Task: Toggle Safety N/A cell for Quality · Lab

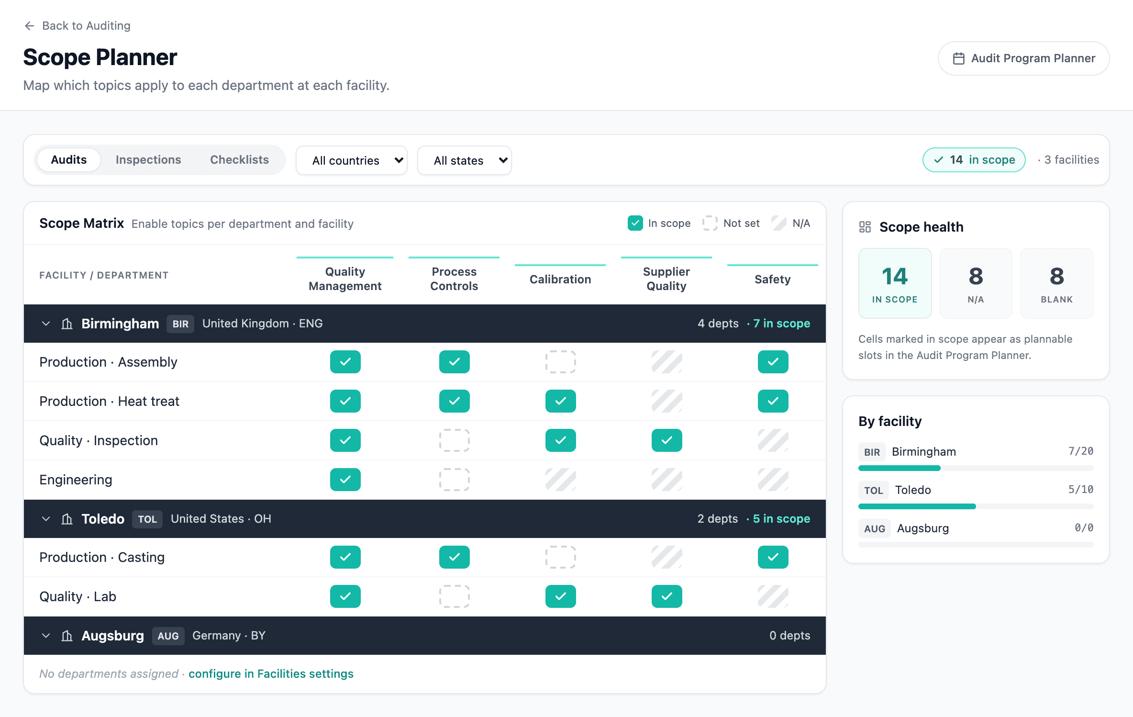Action: point(773,596)
